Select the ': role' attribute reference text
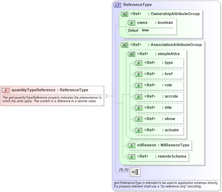This screenshot has height=192, width=222. pos(167,85)
